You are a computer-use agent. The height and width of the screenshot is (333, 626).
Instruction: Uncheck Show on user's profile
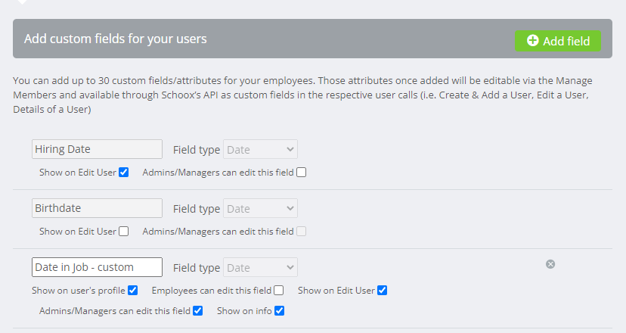tap(133, 290)
